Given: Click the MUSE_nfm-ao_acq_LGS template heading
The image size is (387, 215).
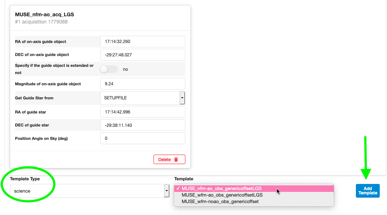Looking at the screenshot, I should click(x=45, y=14).
